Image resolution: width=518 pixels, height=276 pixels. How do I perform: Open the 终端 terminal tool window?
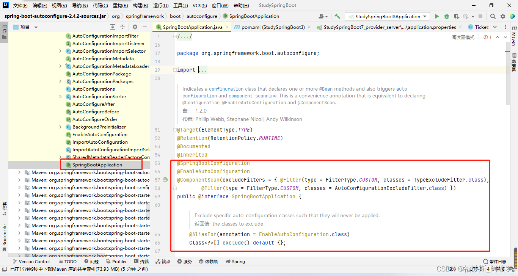(141, 262)
